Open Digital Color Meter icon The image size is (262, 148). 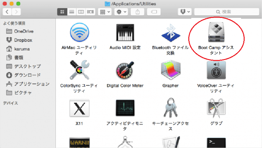125,70
